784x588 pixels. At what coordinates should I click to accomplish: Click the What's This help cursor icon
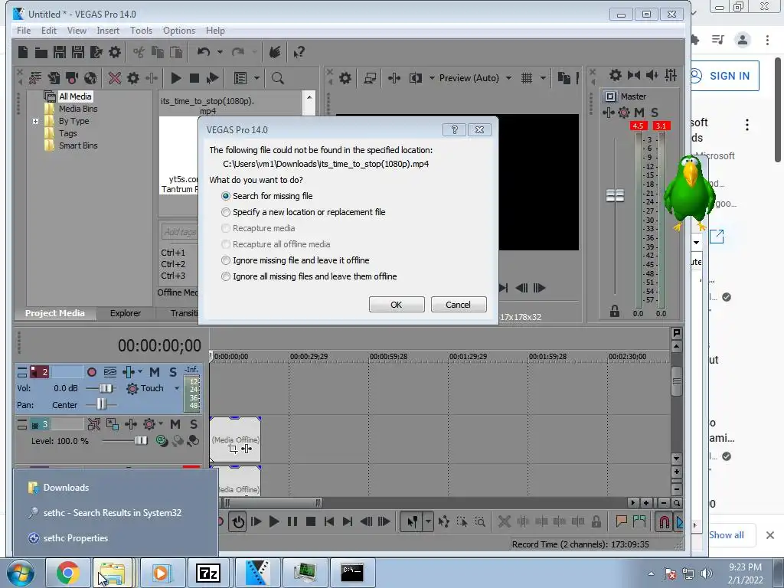[299, 52]
